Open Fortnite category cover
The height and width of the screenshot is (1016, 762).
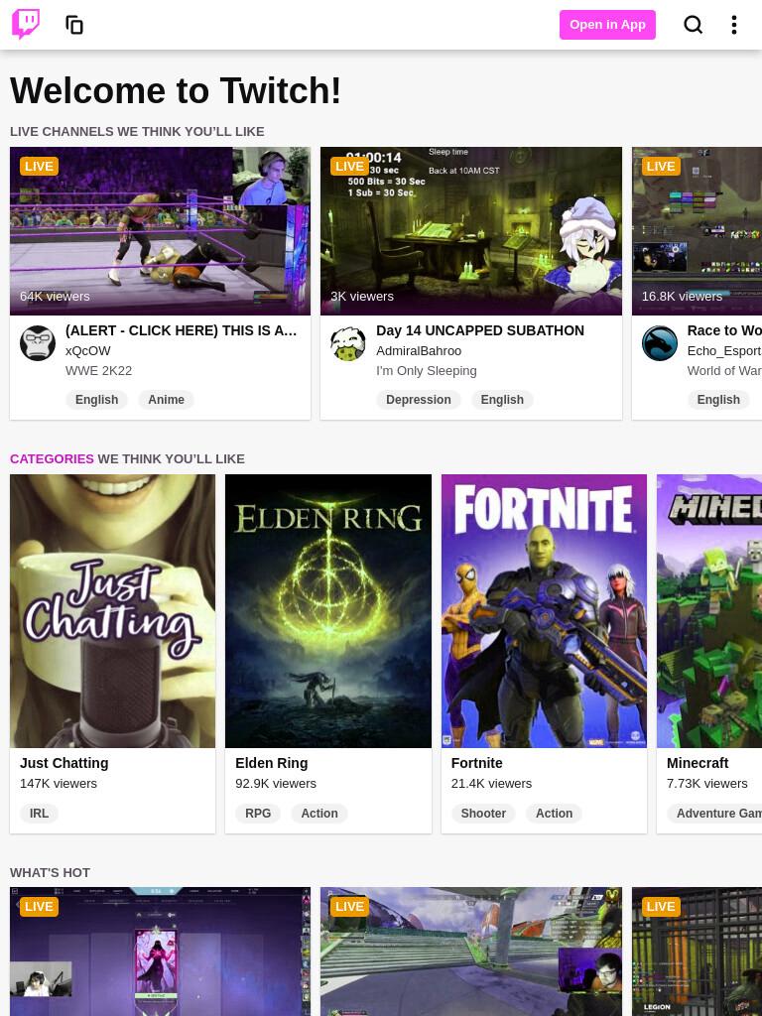(544, 611)
